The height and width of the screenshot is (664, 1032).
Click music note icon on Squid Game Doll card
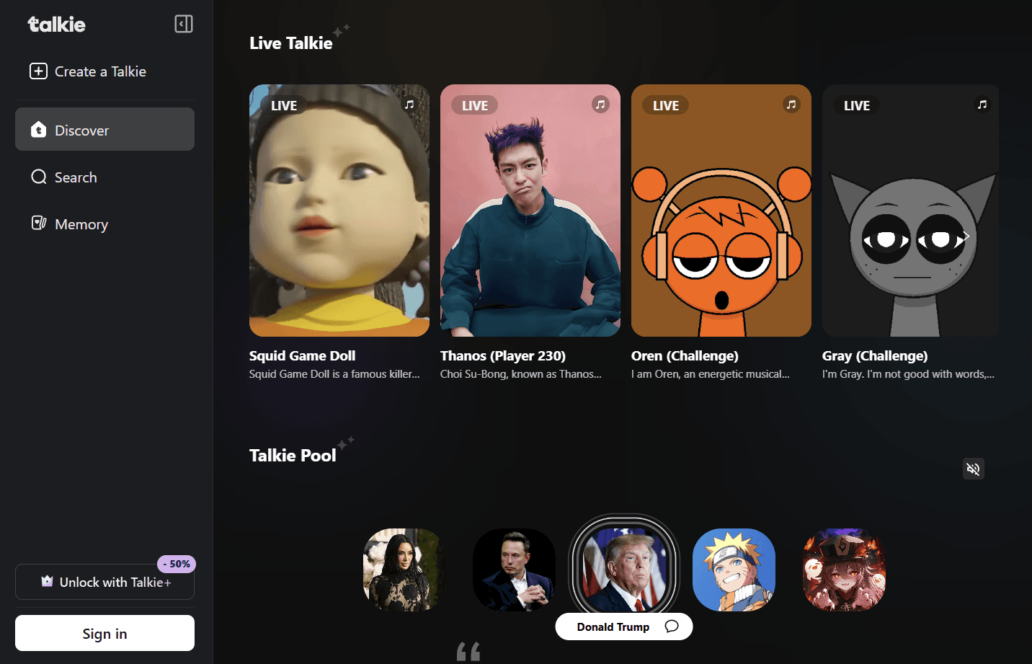(x=409, y=105)
